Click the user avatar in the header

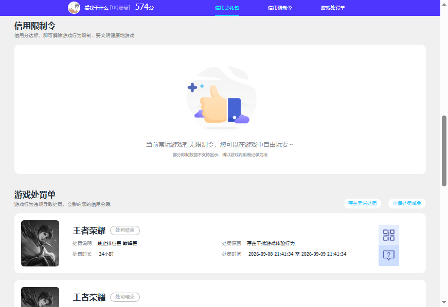[x=74, y=8]
